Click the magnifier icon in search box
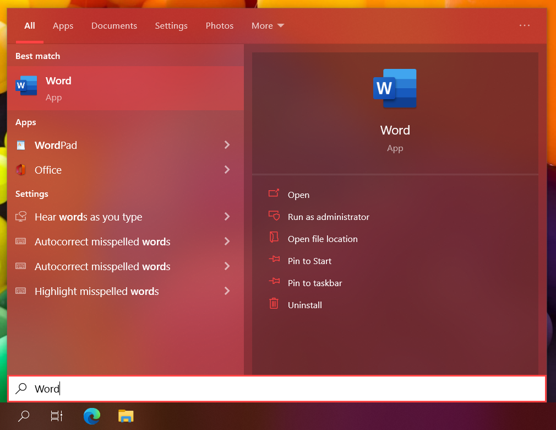Image resolution: width=556 pixels, height=430 pixels. [x=21, y=389]
